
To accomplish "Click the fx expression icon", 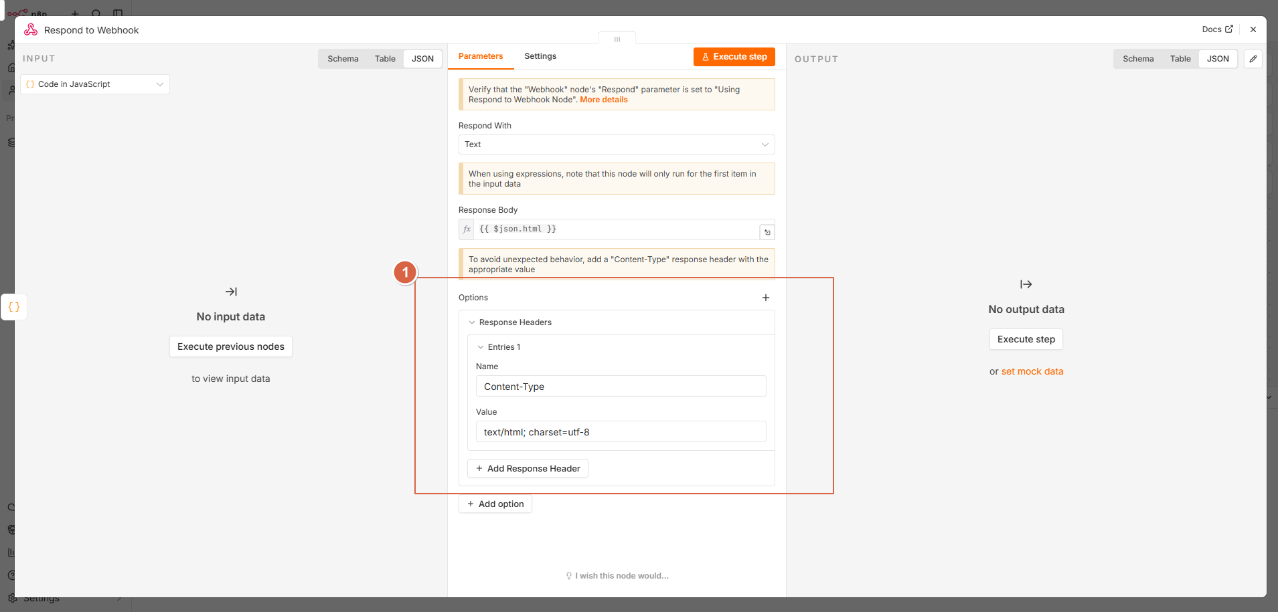I will 467,229.
